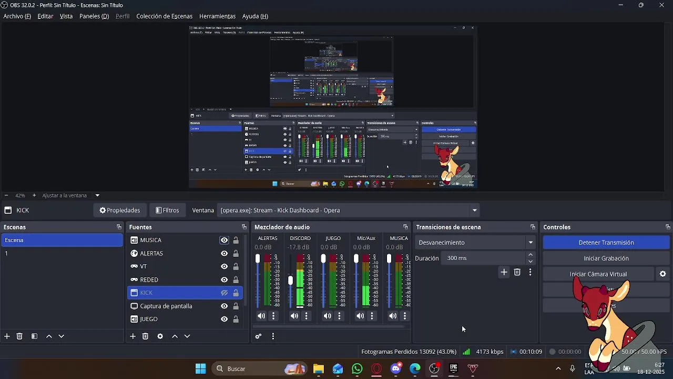The width and height of the screenshot is (673, 379).
Task: Delete selected scene with trash icon
Action: click(x=19, y=336)
